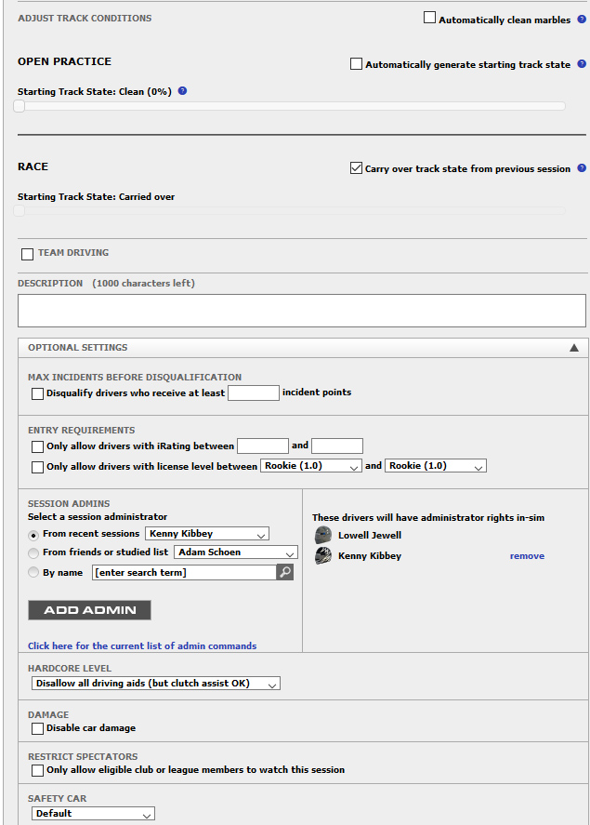Select the By name radio button
This screenshot has width=590, height=825.
pyautogui.click(x=34, y=572)
